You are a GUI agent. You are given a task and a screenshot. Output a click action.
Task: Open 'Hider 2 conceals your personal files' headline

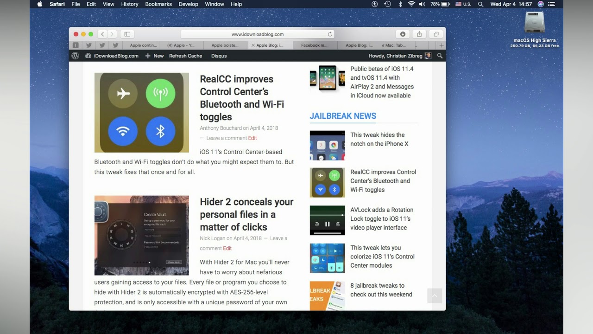tap(246, 214)
